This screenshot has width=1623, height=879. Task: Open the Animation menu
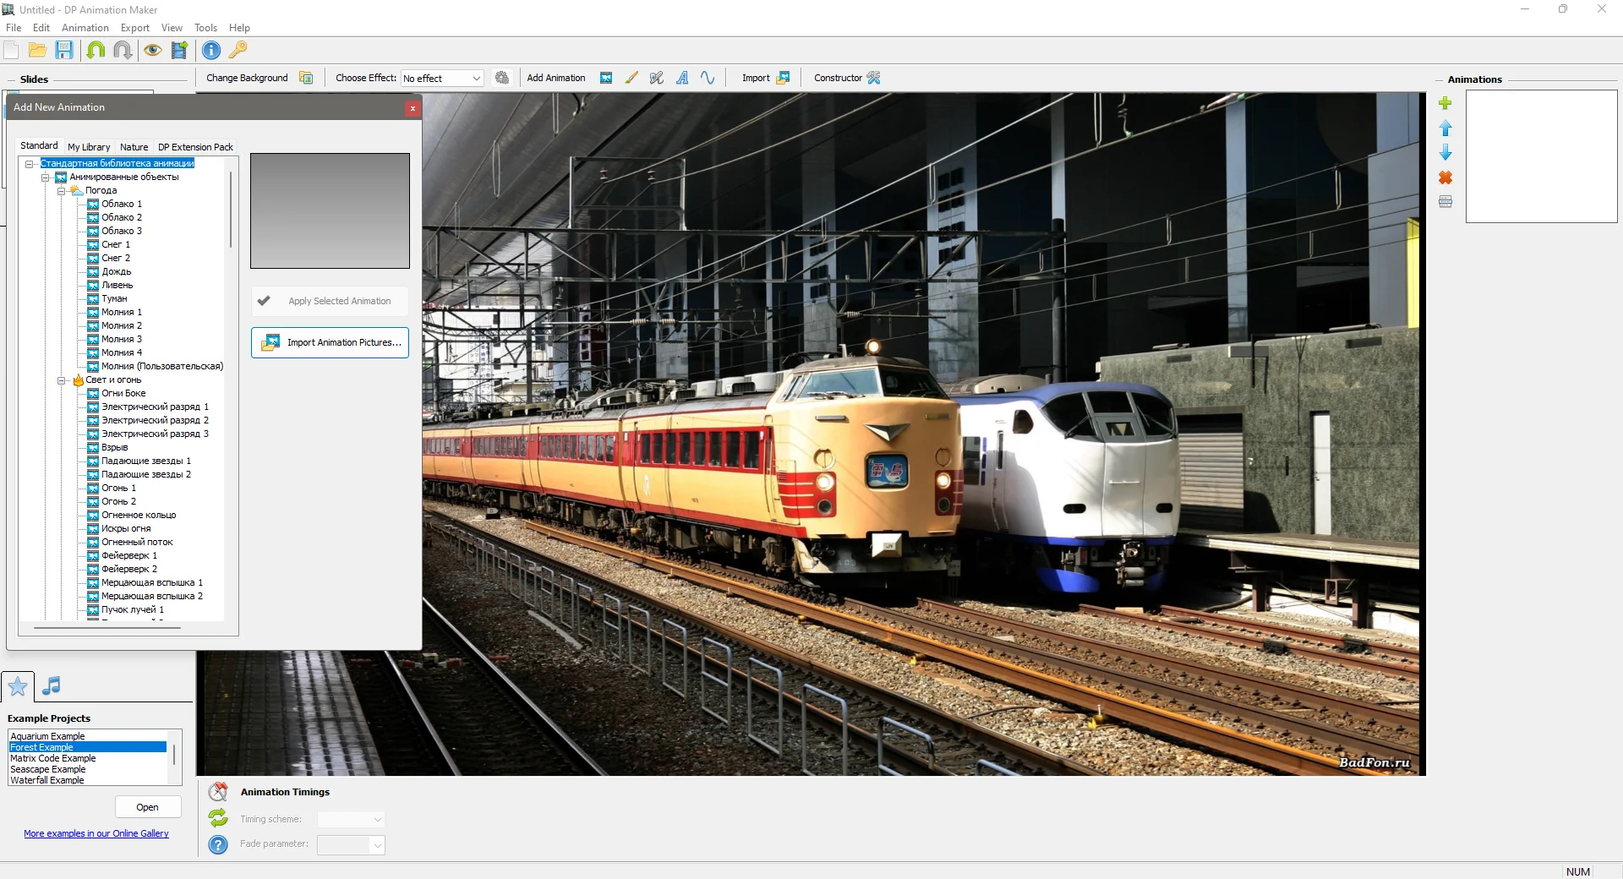coord(85,28)
